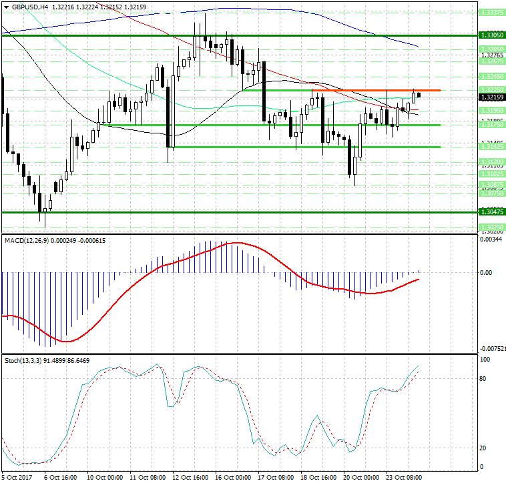Click the black current price label 1.32159
The image size is (506, 485).
click(x=491, y=97)
